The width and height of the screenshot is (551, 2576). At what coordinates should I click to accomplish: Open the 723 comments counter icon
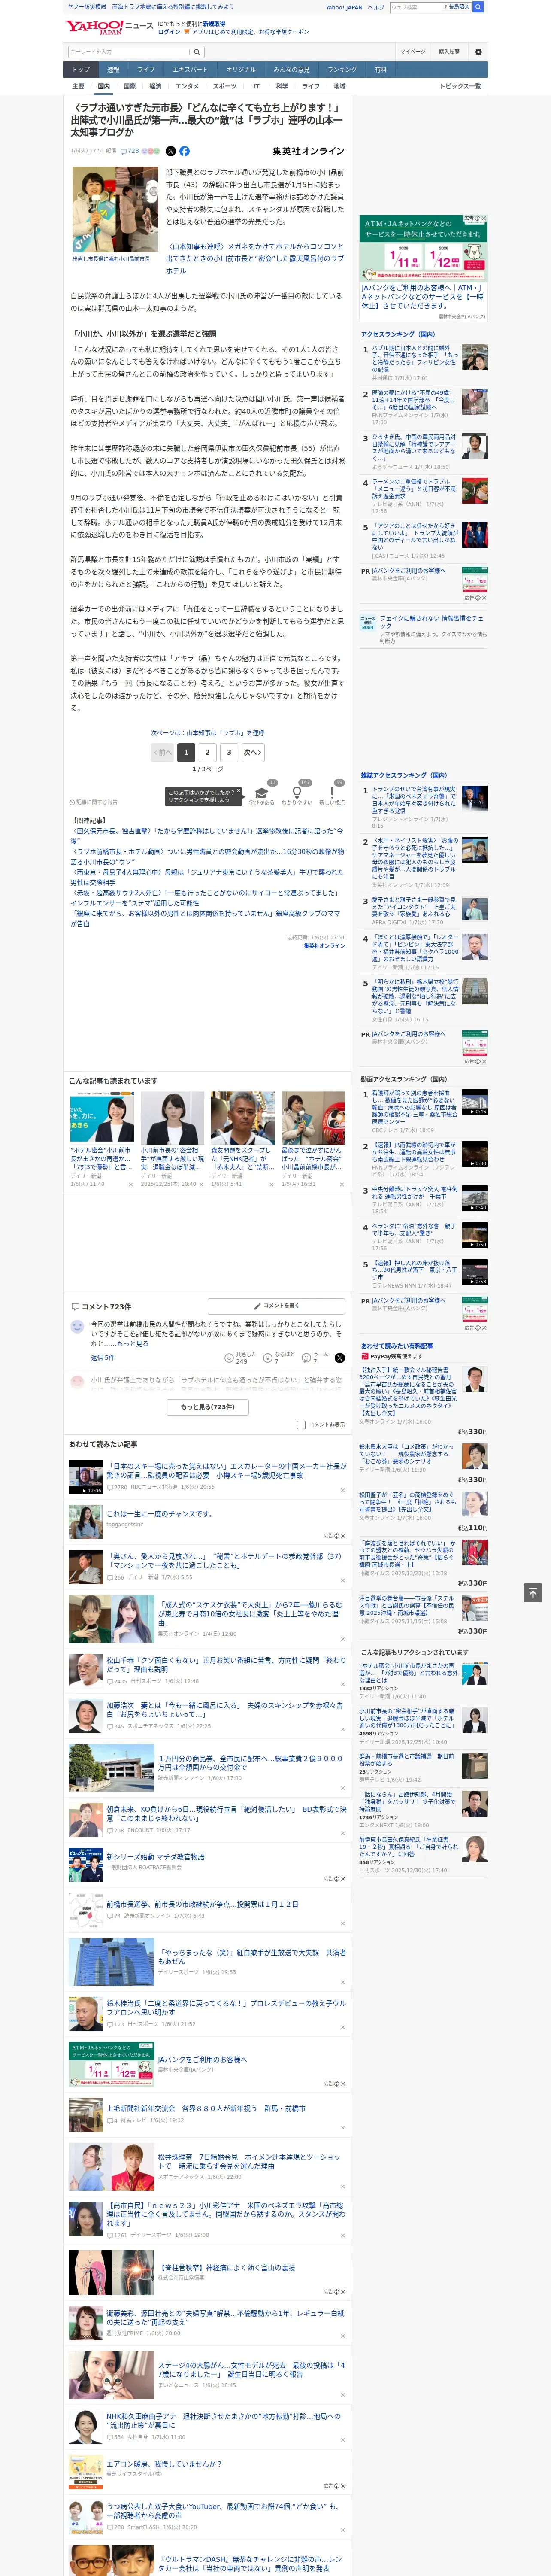click(x=130, y=151)
